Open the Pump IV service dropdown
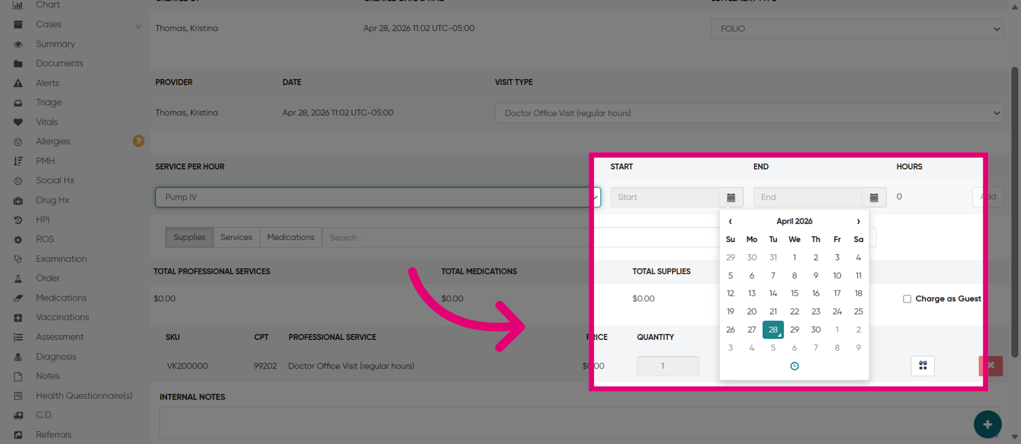The height and width of the screenshot is (444, 1021). pos(378,197)
